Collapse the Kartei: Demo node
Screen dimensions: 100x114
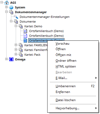click(16, 26)
